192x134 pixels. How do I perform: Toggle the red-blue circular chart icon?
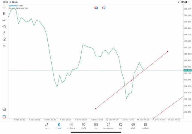[x=104, y=8]
